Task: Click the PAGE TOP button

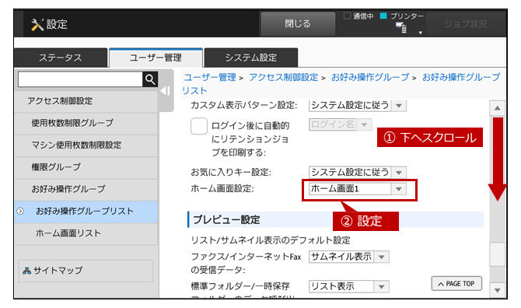Action: (456, 284)
